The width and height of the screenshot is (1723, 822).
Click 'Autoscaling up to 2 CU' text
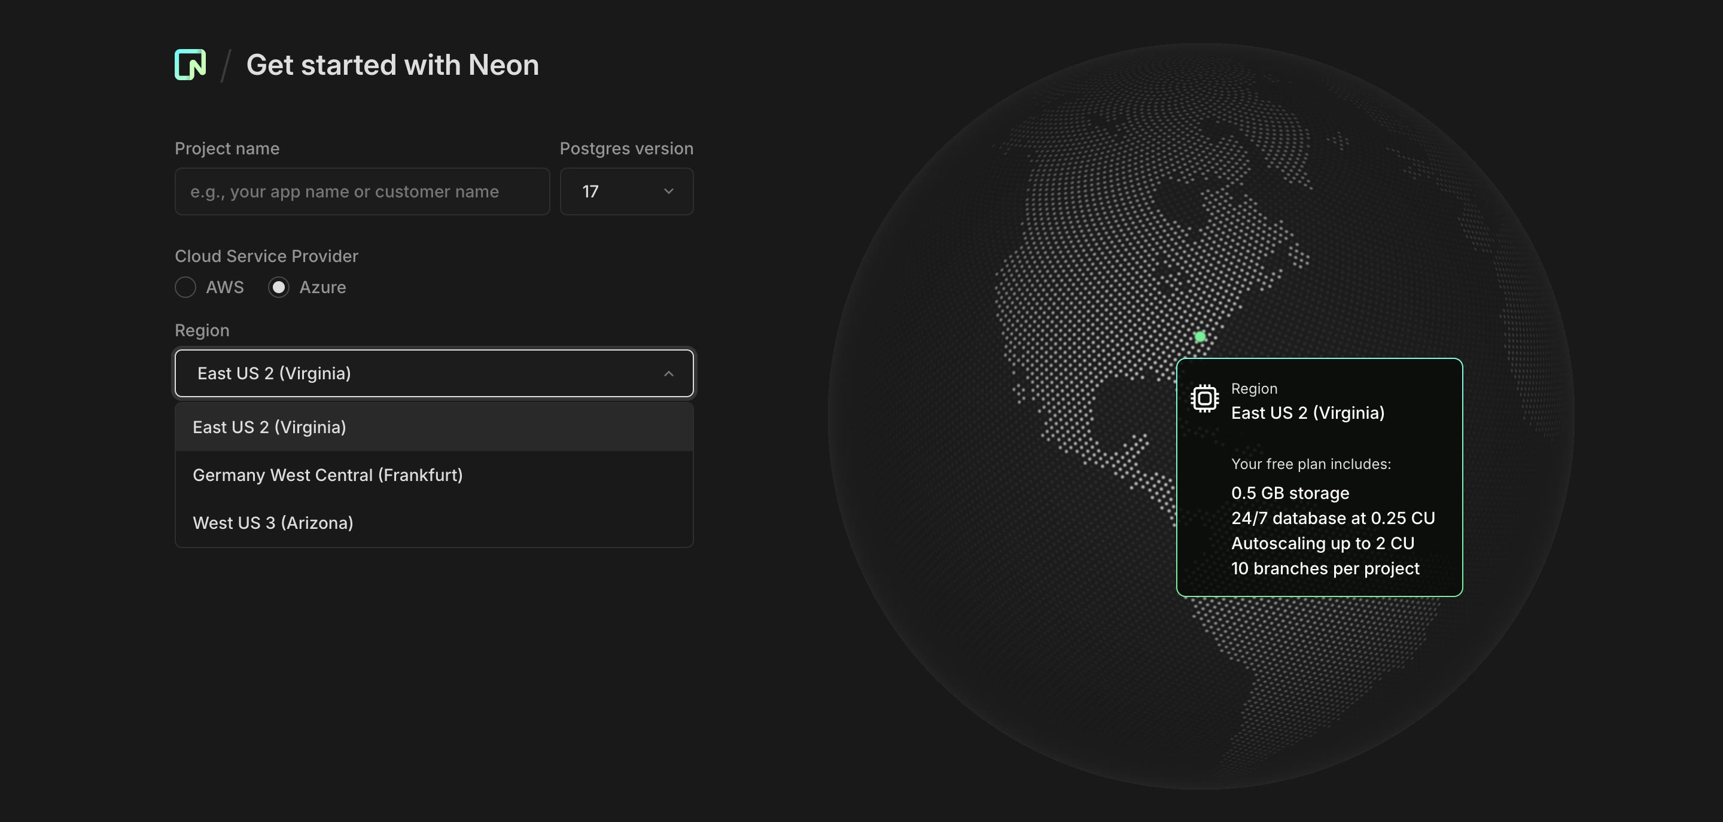1323,543
